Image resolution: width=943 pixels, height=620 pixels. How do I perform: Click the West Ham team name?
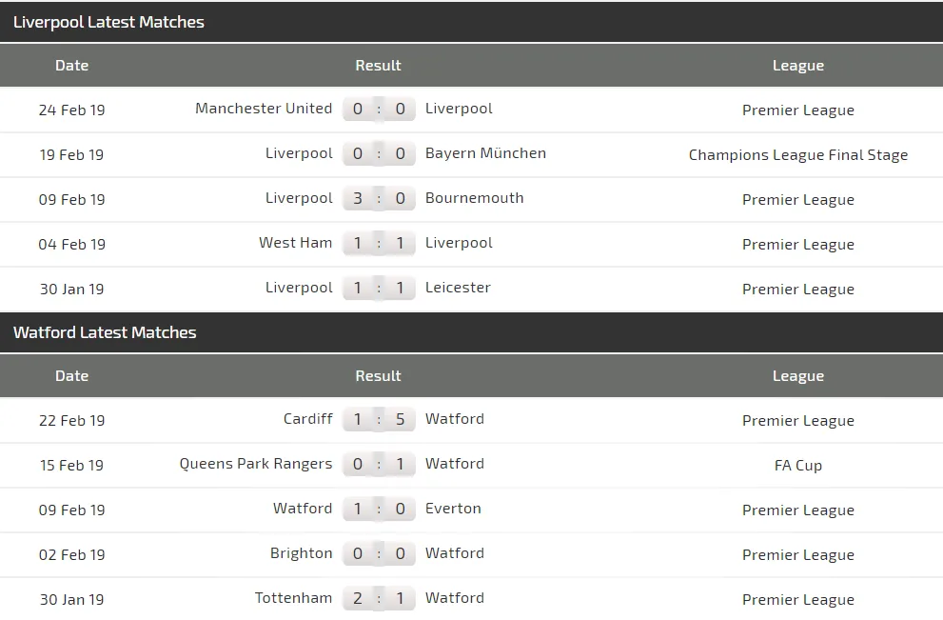click(x=295, y=243)
